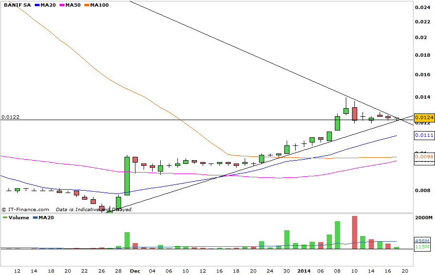
Task: Click the date axis label 12 at far left
Action: [x=17, y=271]
